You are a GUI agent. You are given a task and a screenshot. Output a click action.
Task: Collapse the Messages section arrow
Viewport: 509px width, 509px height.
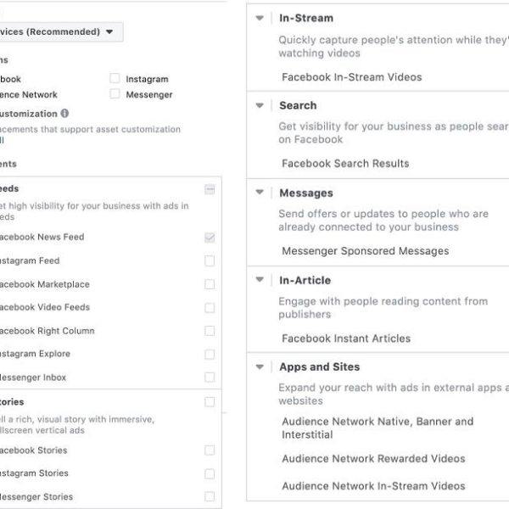point(260,193)
